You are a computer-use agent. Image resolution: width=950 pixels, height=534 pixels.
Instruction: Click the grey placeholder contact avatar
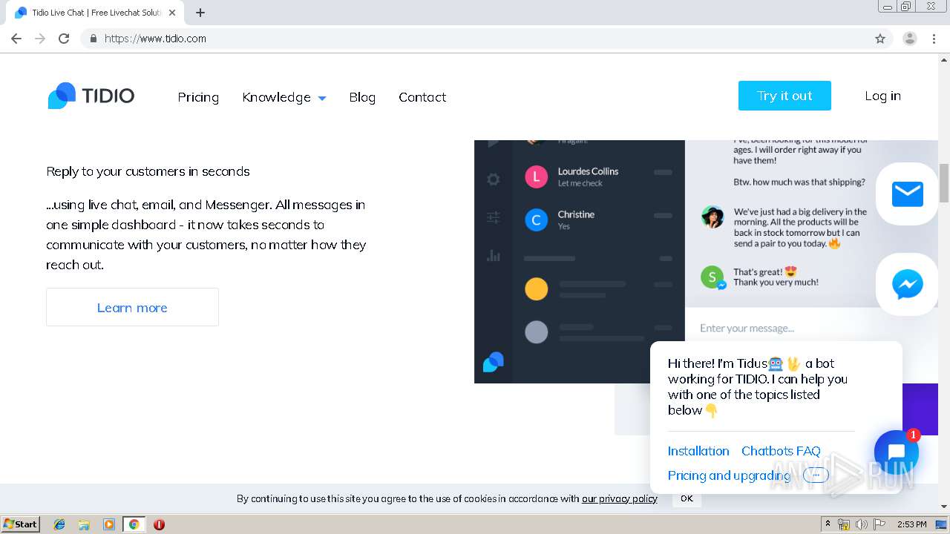536,332
